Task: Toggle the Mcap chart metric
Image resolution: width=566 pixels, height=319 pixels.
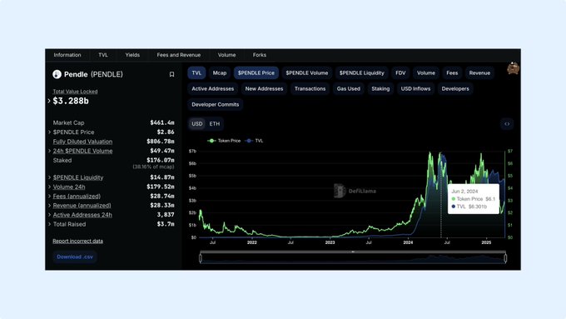Action: 220,73
